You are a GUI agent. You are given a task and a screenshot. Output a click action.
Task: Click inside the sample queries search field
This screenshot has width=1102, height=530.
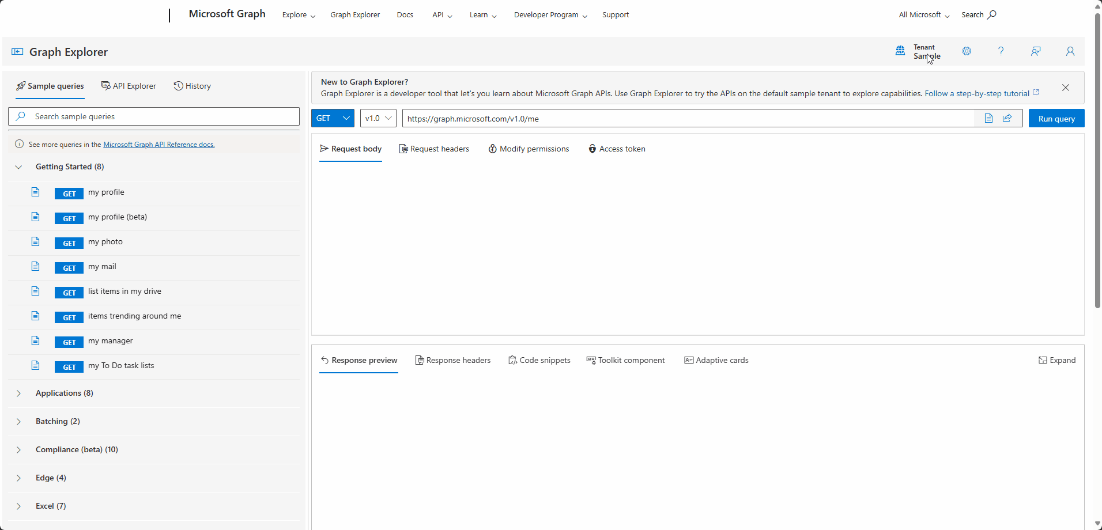[x=153, y=116]
